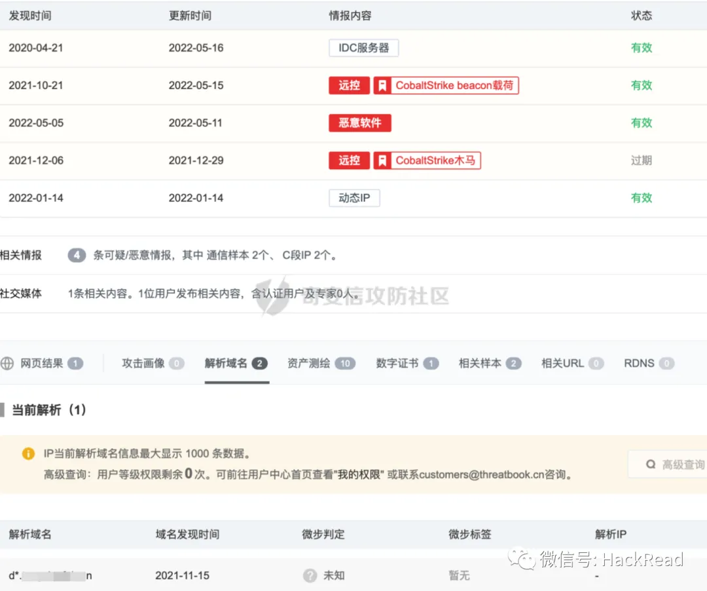Click the bookmark icon on CobaltStrike beacon载荷 tag
Image resolution: width=707 pixels, height=591 pixels.
[x=383, y=85]
